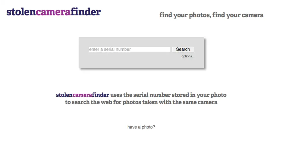The width and height of the screenshot is (282, 153).
Task: Click empty gray area below the search field
Action: 129,61
